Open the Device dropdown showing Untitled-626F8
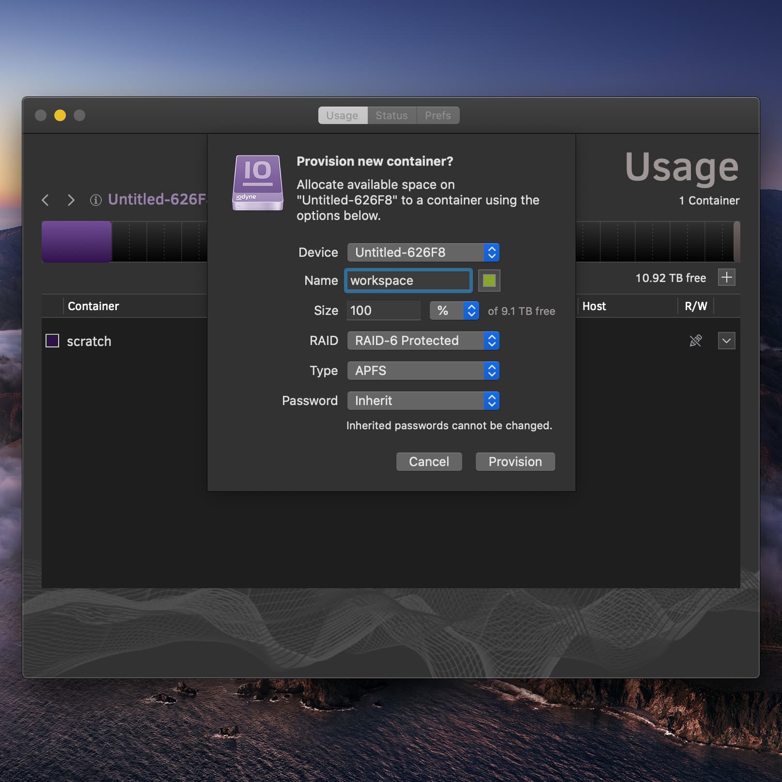Screen dimensions: 782x782 tap(422, 252)
